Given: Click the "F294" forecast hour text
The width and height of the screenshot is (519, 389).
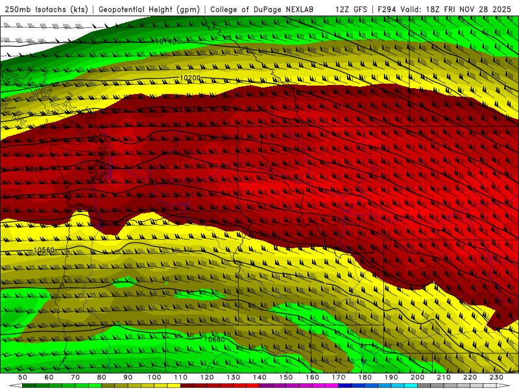Looking at the screenshot, I should (x=387, y=9).
